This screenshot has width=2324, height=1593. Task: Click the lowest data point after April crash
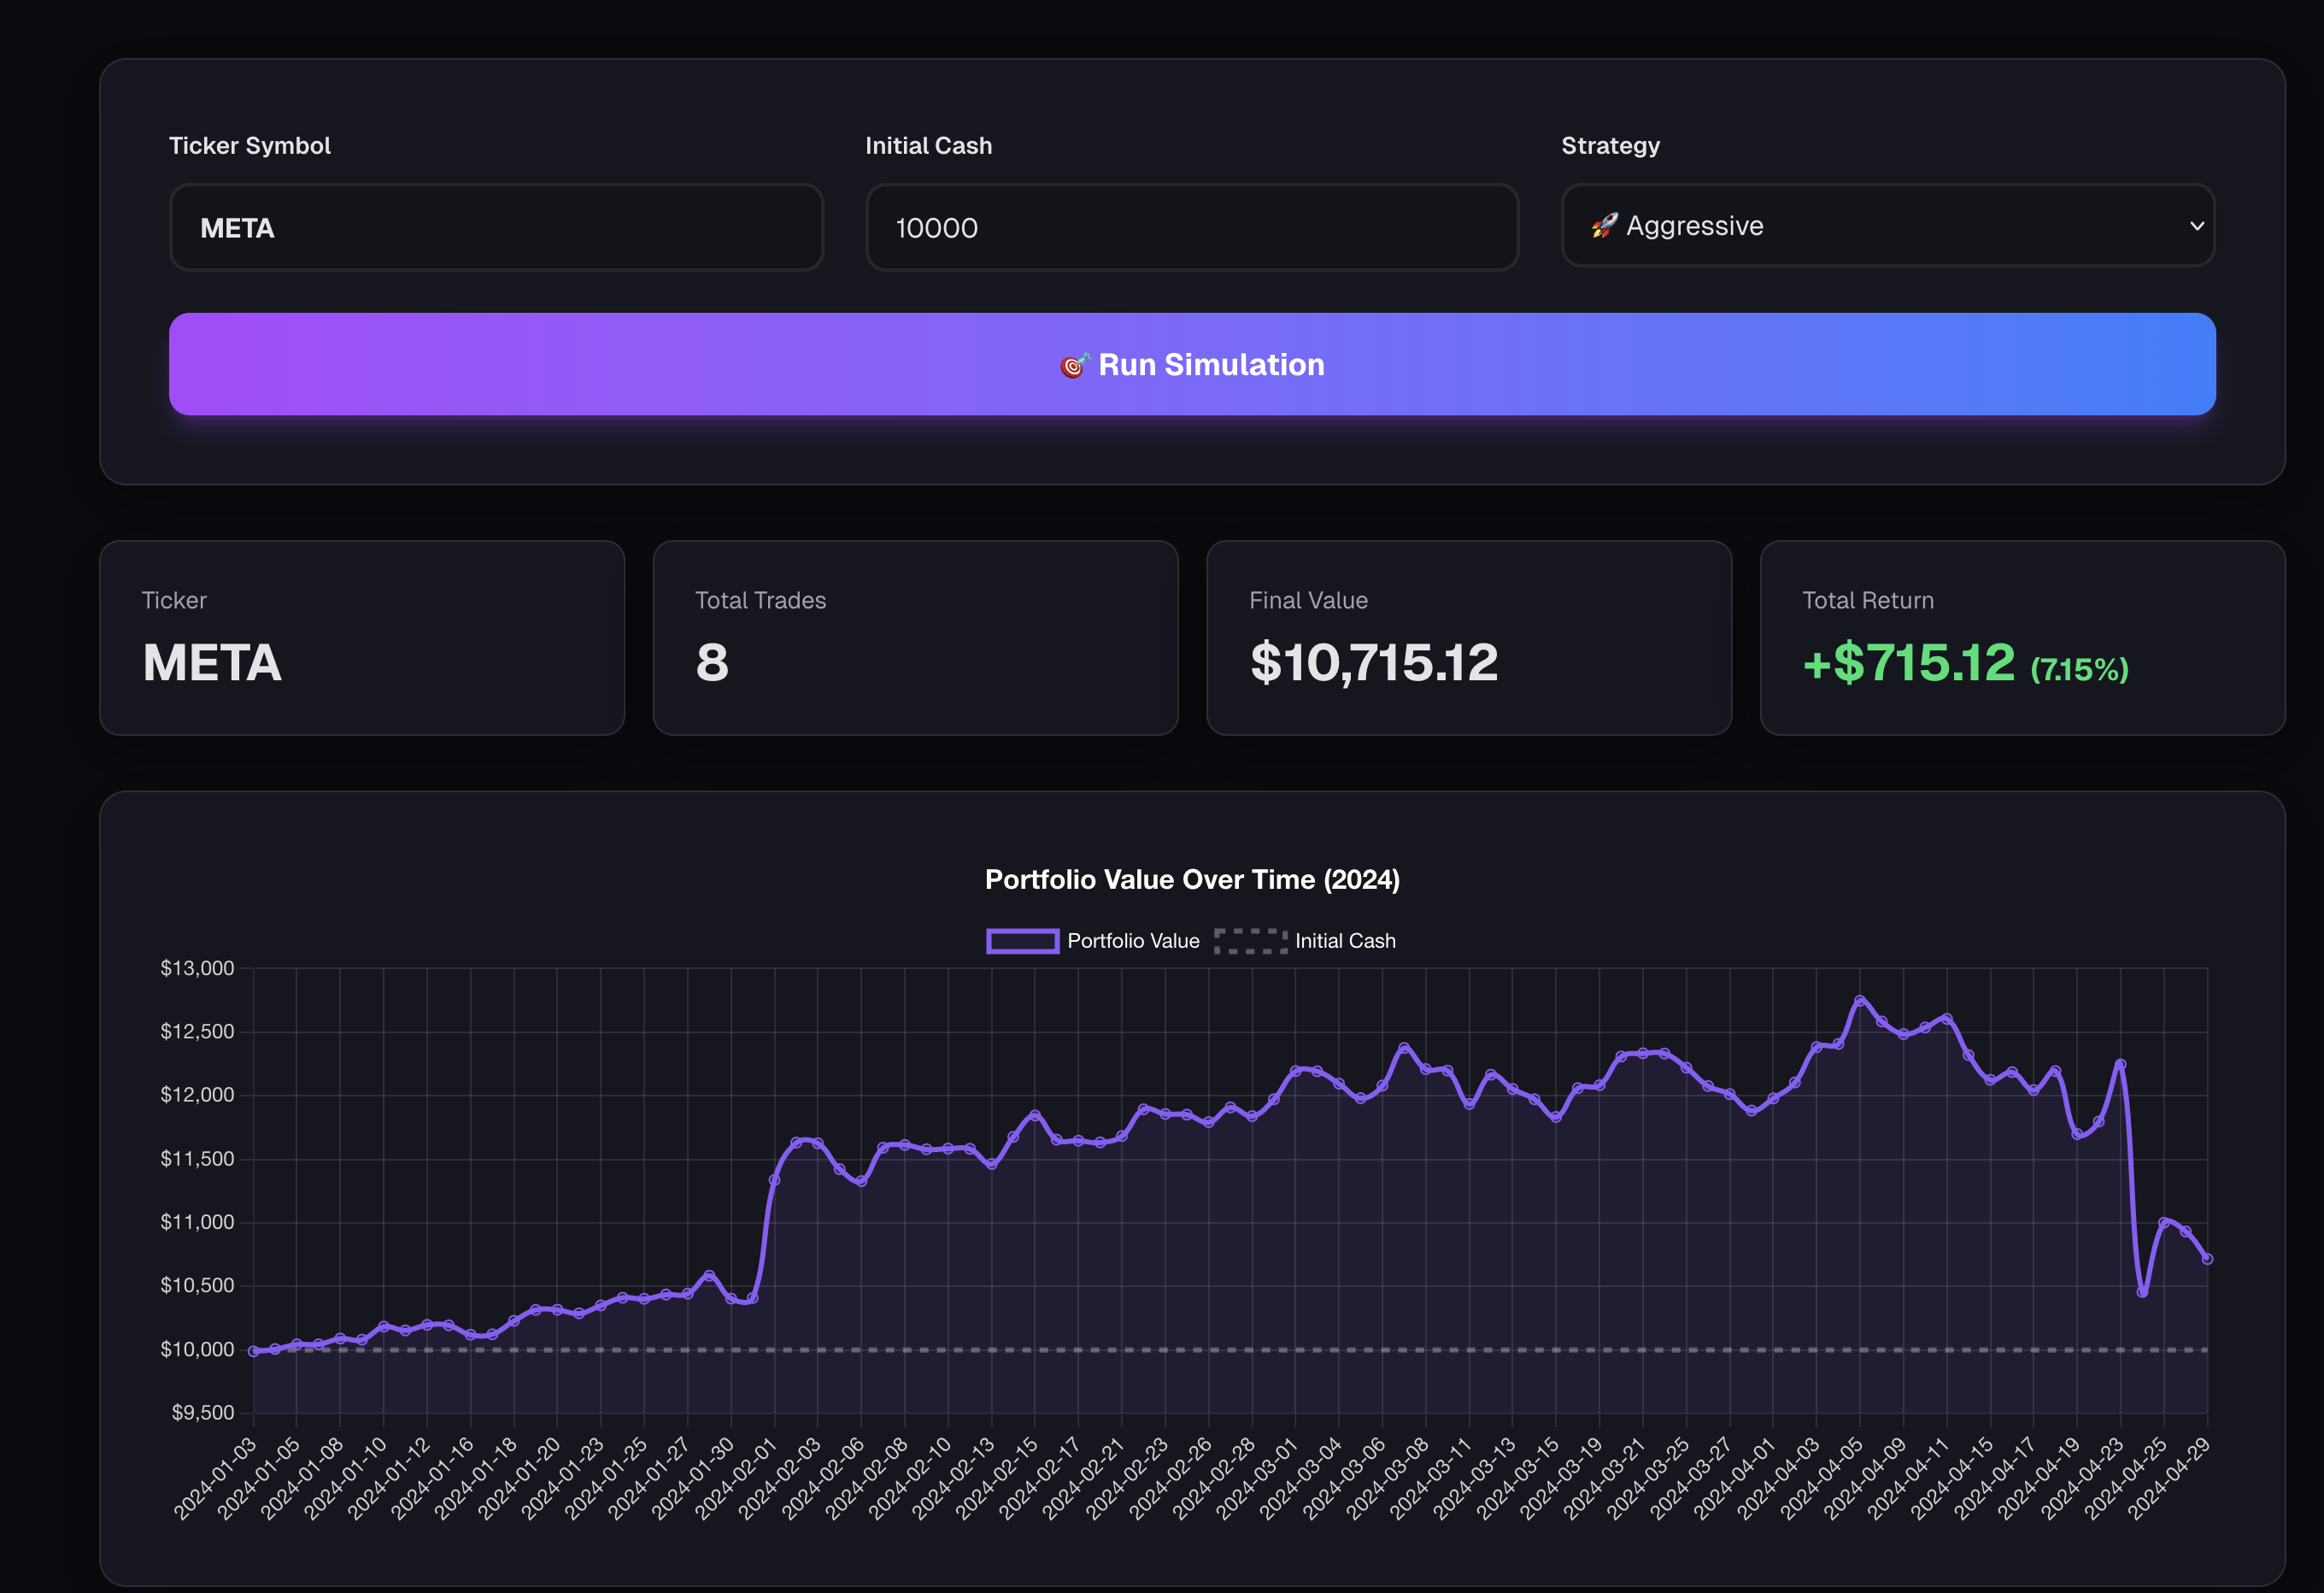(2142, 1292)
